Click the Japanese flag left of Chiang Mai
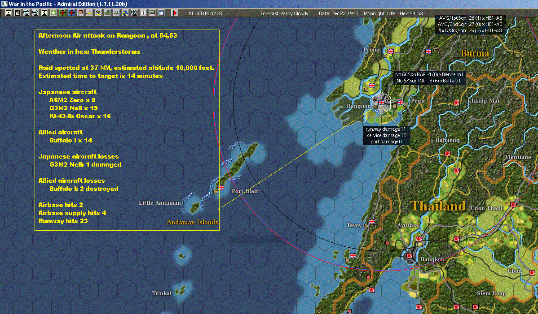The height and width of the screenshot is (314, 538). 457,102
